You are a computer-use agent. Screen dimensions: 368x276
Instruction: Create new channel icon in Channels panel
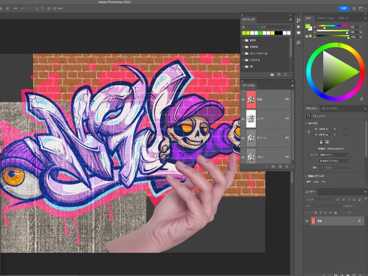pos(280,166)
